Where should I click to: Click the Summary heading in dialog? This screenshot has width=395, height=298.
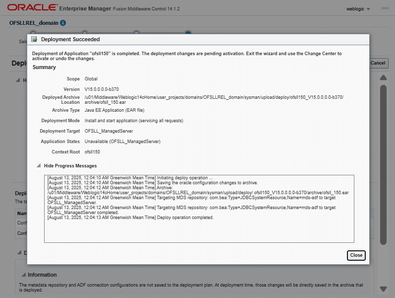tap(44, 67)
